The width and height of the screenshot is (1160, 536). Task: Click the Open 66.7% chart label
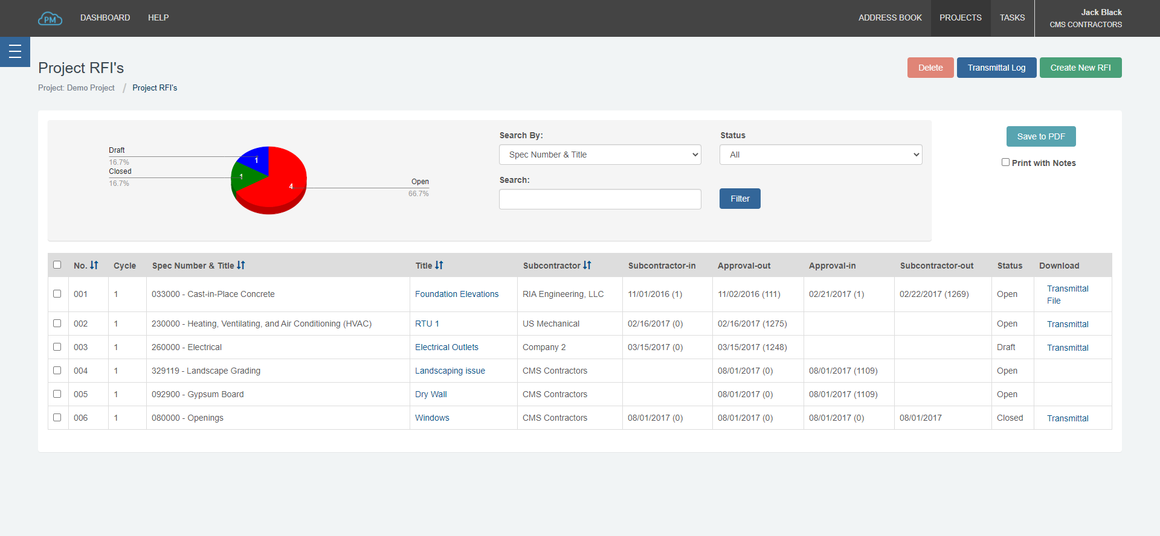coord(419,188)
